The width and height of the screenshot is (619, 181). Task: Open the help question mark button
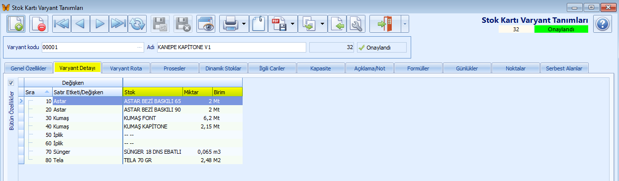[x=603, y=24]
